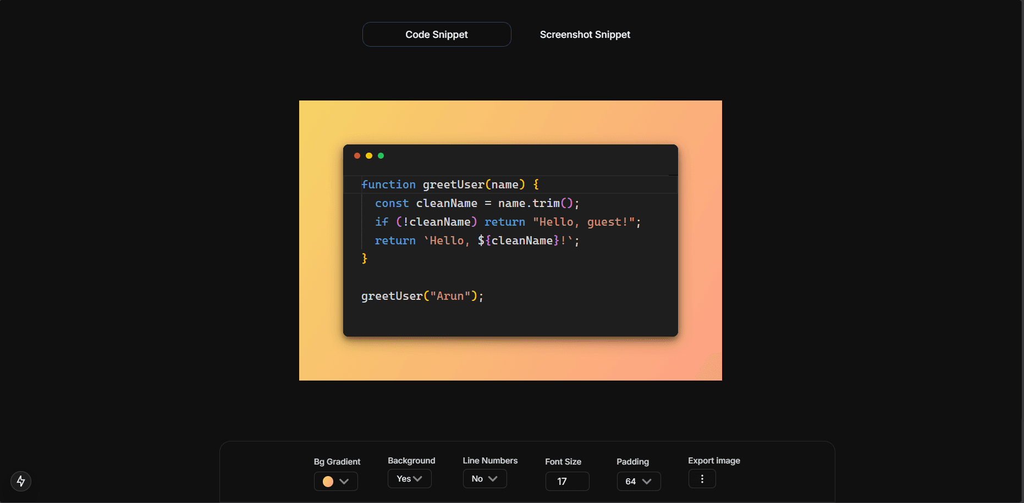The height and width of the screenshot is (503, 1024).
Task: Switch to the Code Snippet tab
Action: pos(437,35)
